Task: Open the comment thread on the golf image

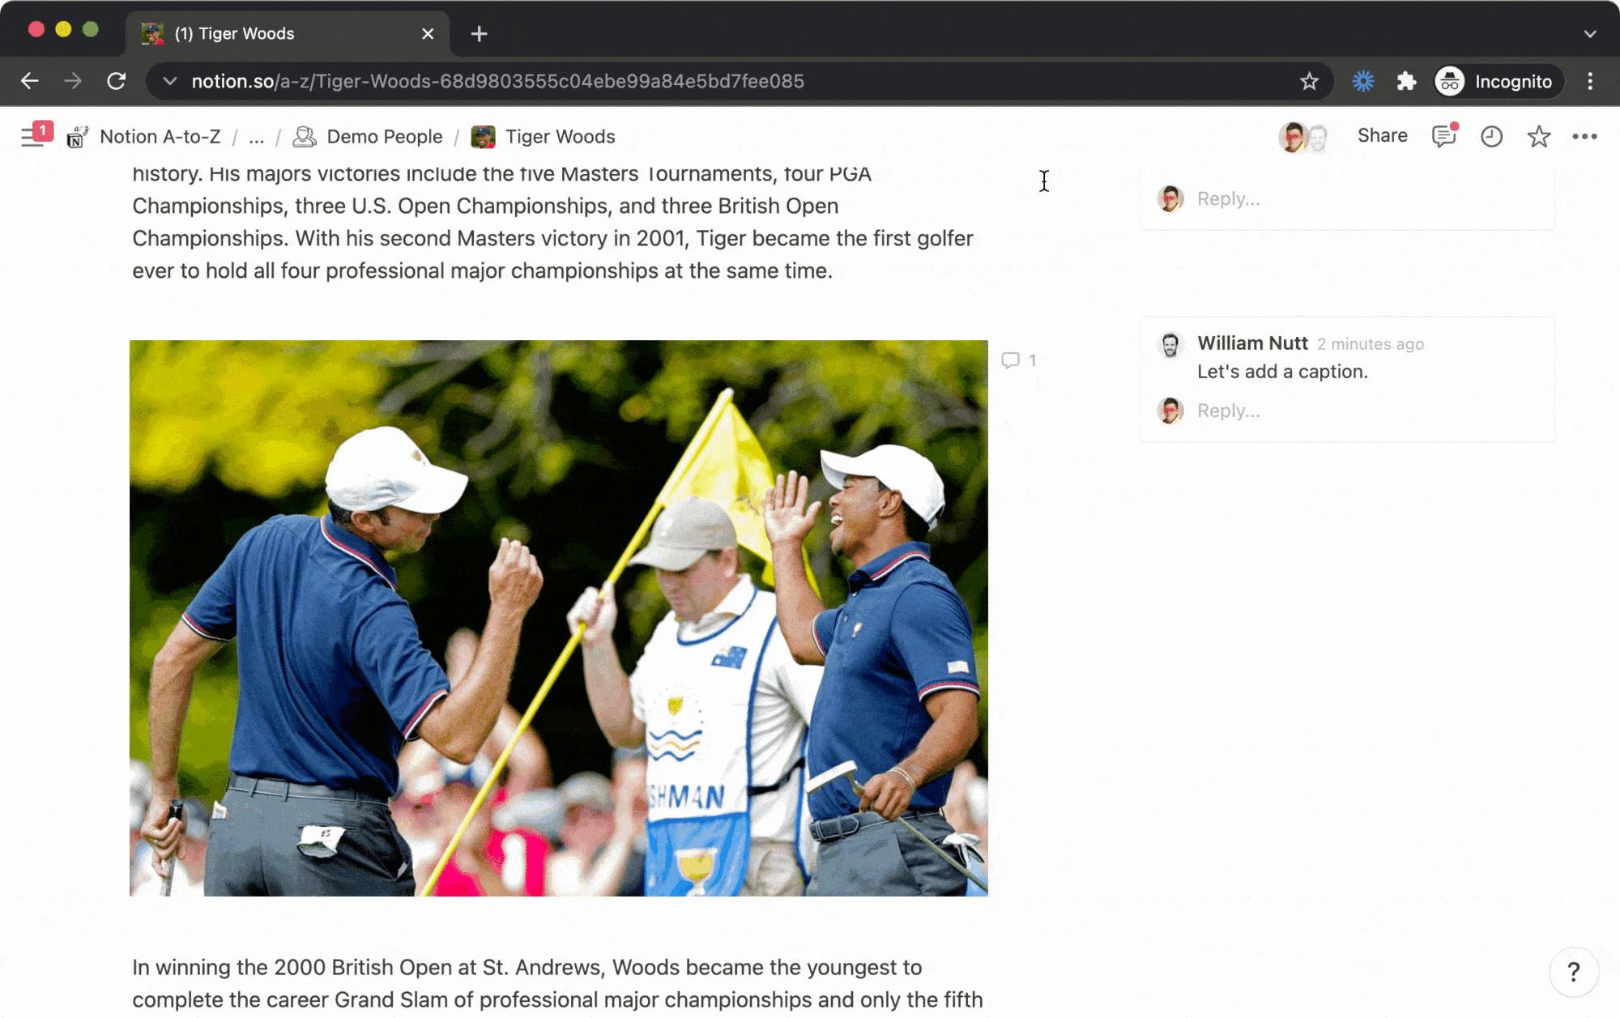Action: 1017,360
